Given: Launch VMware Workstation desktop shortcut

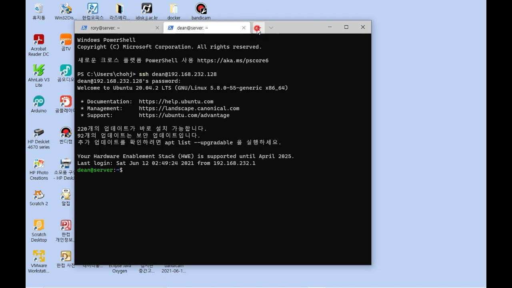Looking at the screenshot, I should point(39,262).
